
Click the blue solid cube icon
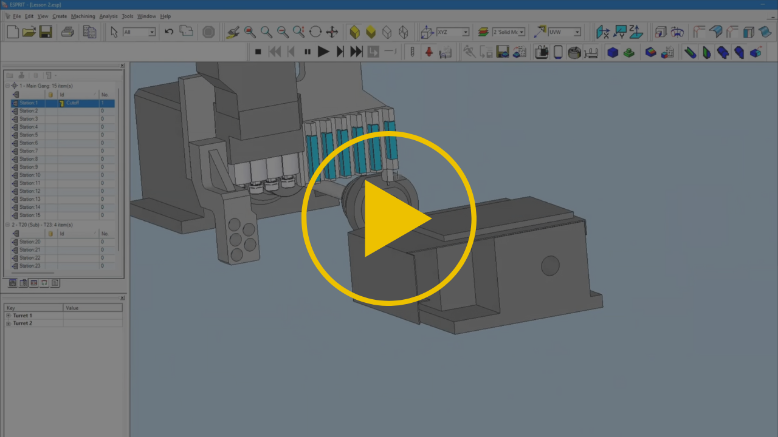coord(613,53)
